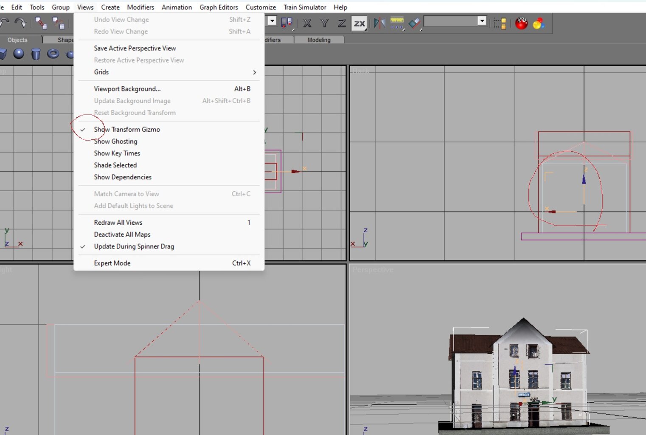
Task: Click the Redo arrow icon
Action: tap(20, 23)
